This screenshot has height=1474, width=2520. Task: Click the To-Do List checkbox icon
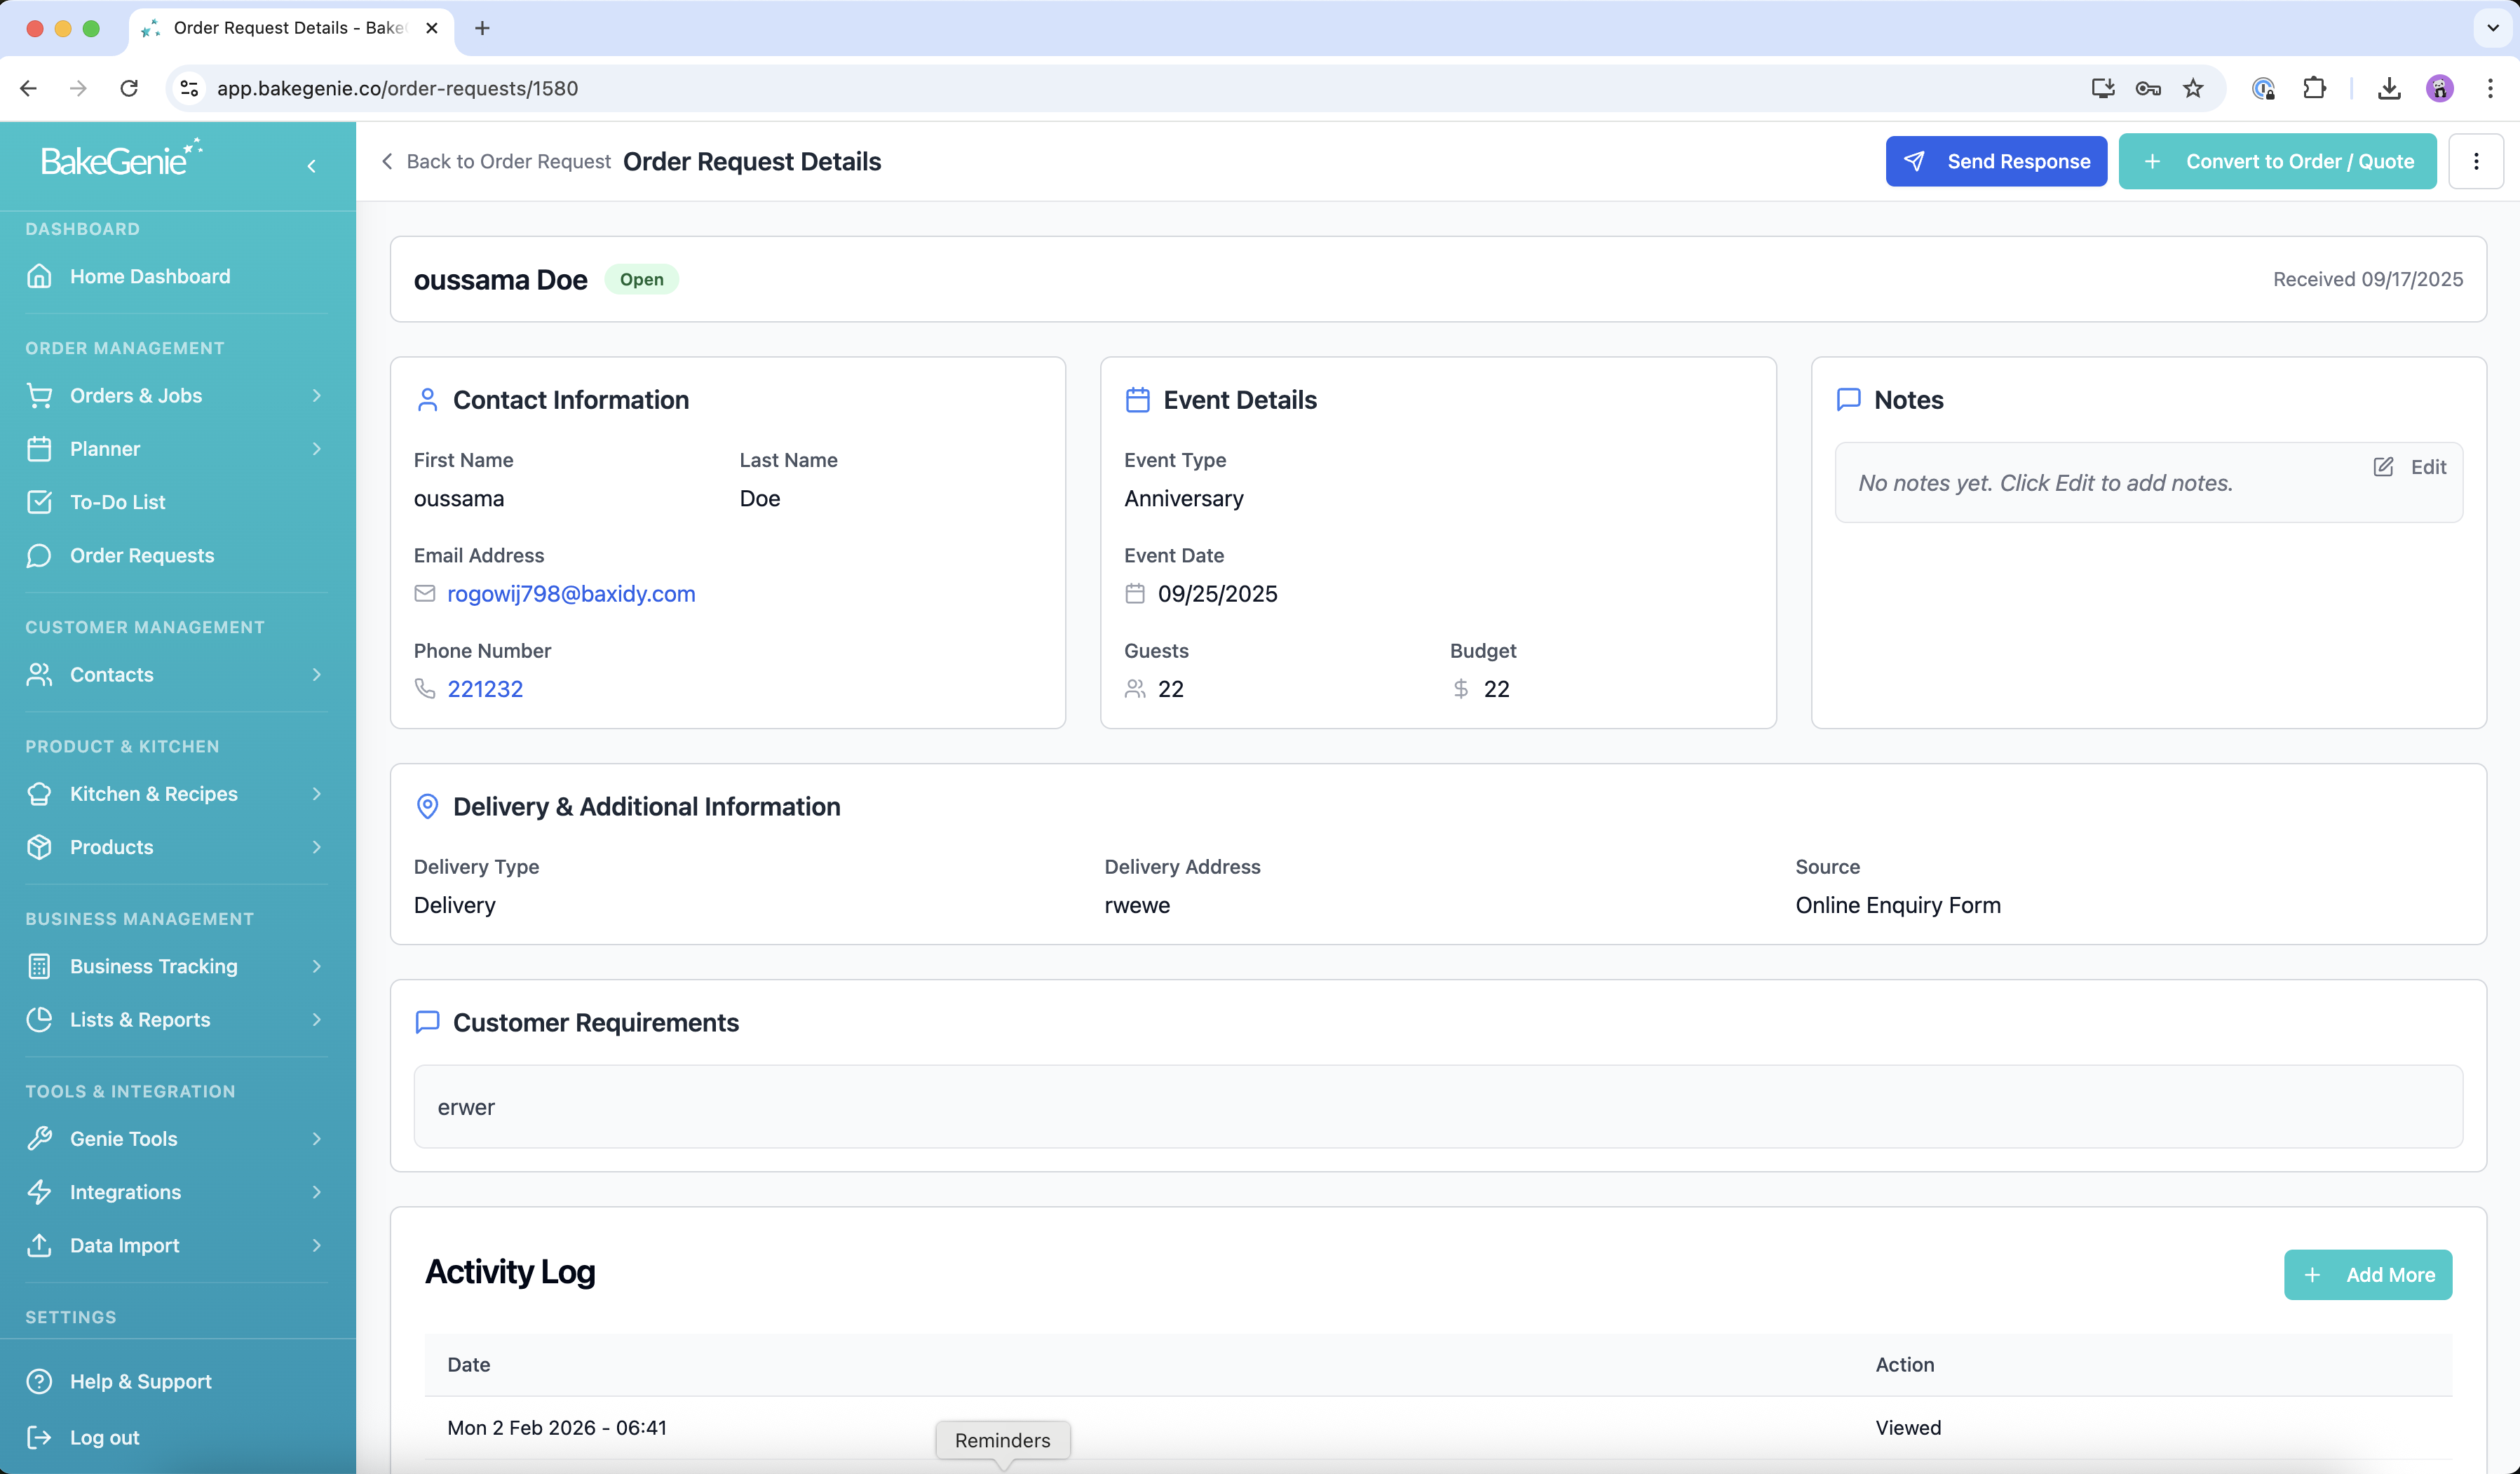tap(39, 502)
